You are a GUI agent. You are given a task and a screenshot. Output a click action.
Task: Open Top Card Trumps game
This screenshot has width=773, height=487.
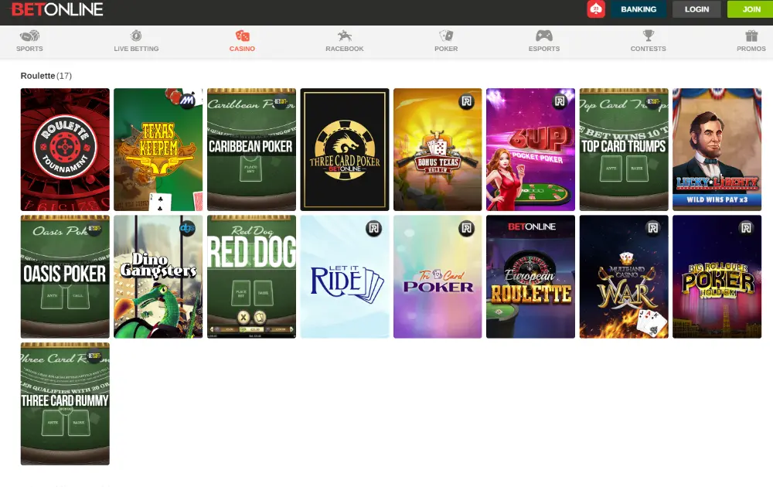(x=624, y=149)
